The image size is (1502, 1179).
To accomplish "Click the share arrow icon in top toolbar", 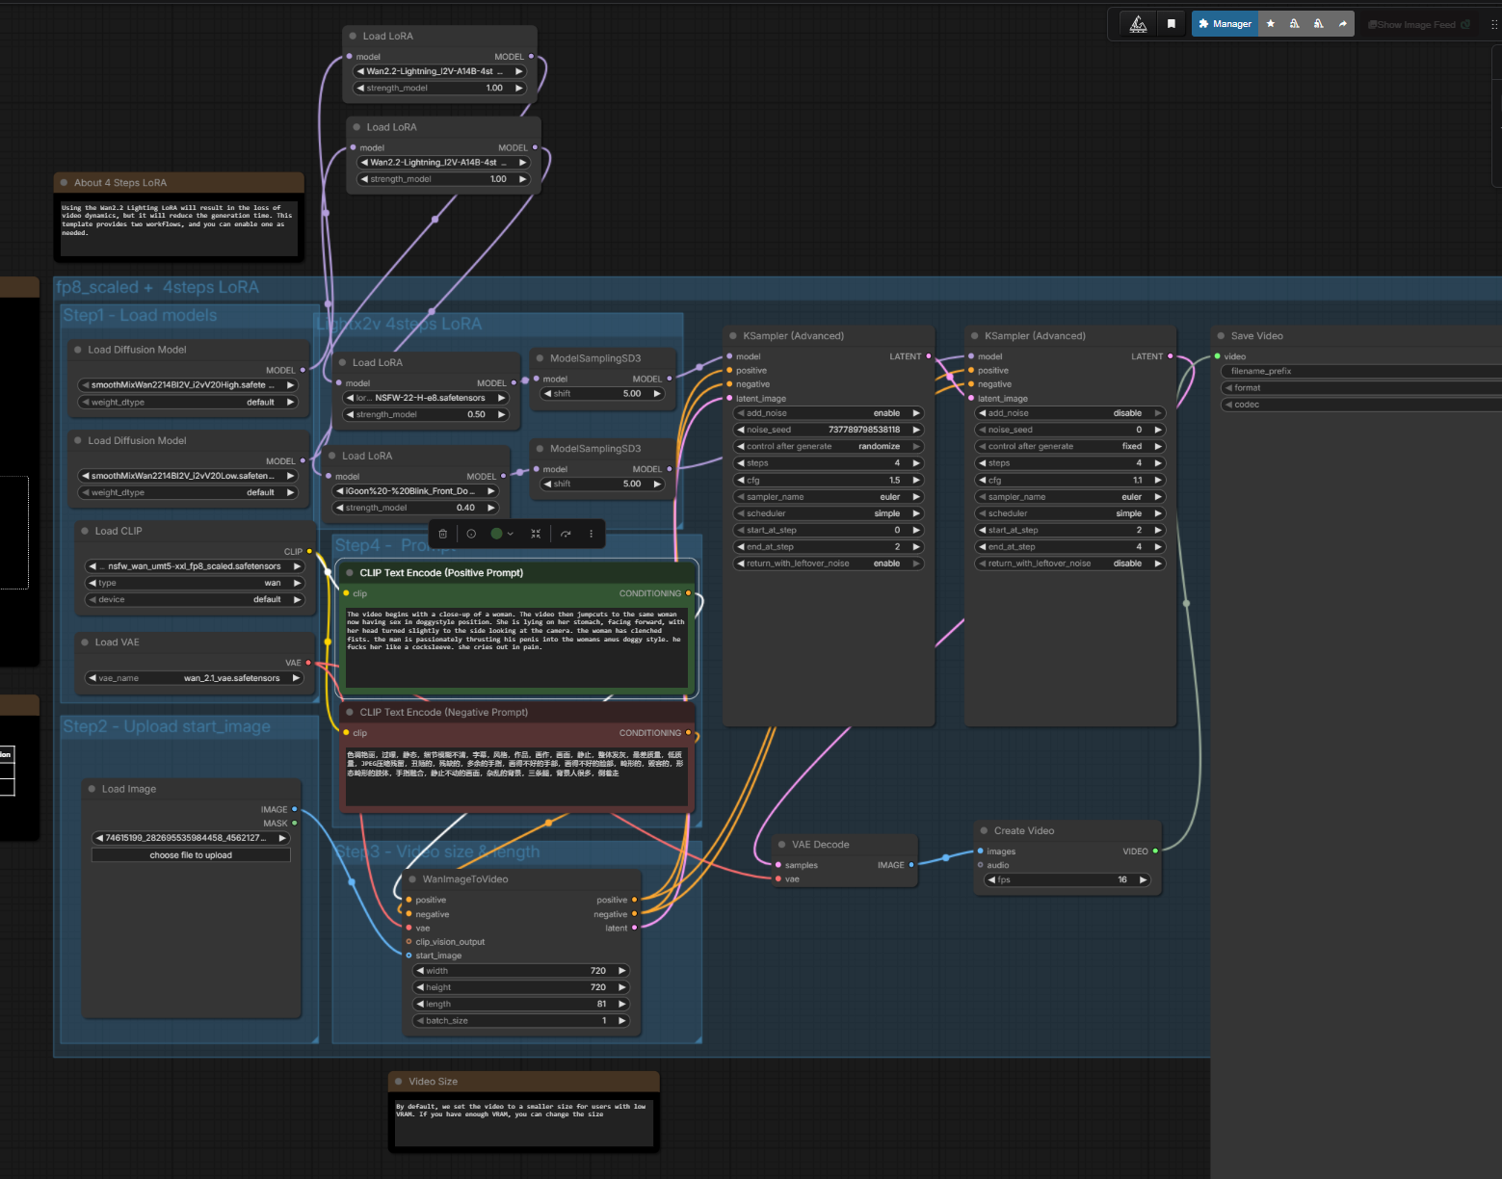I will pos(1342,24).
